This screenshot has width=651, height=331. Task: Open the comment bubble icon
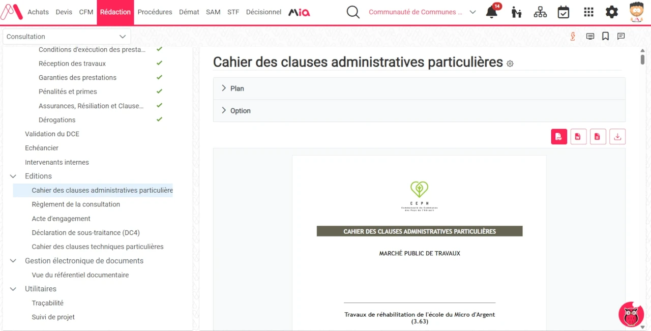point(621,36)
